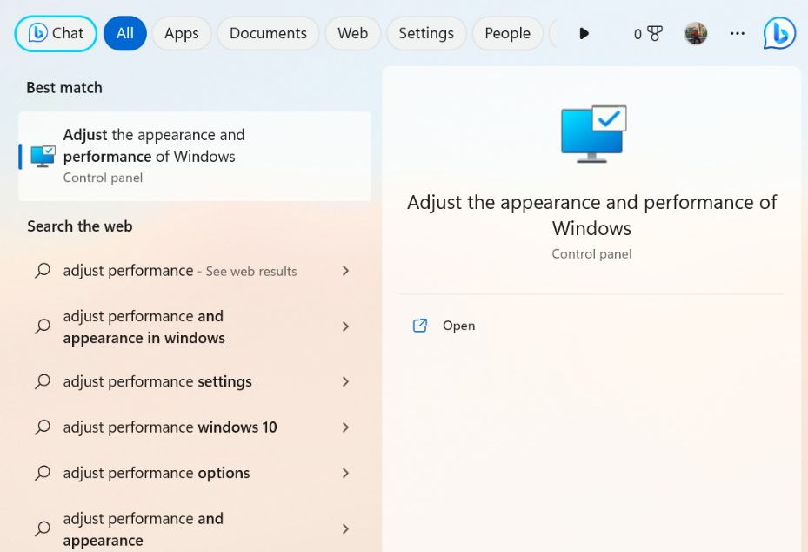
Task: Click search icon beside 'appearance in windows' suggestion
Action: (43, 326)
